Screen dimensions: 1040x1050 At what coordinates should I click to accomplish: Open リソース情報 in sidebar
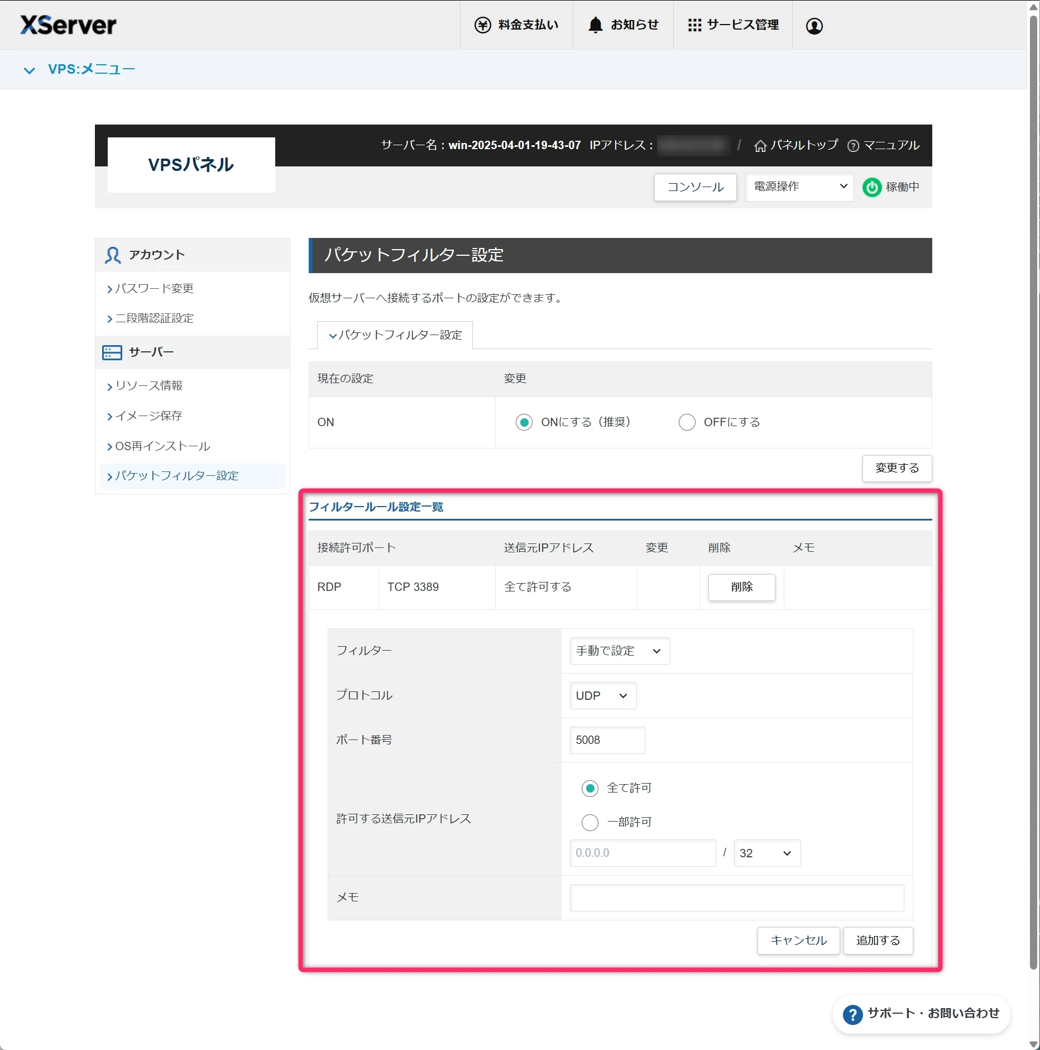(145, 386)
